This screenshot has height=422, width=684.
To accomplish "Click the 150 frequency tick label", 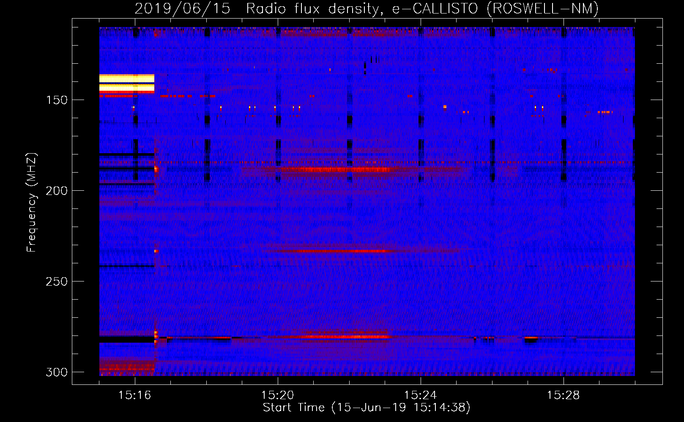I will 57,100.
